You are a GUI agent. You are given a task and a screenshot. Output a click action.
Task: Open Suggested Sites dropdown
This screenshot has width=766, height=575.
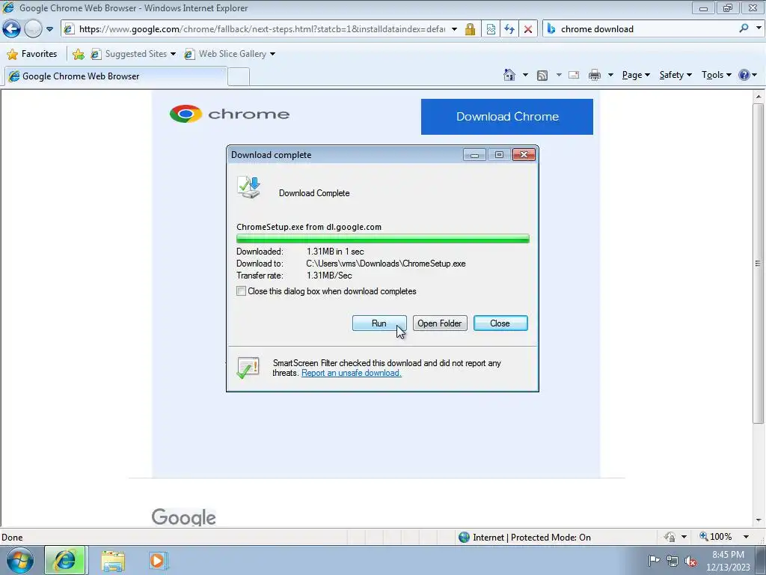pos(133,54)
